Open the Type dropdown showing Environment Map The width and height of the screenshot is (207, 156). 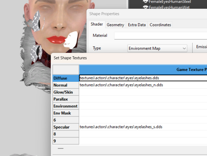(x=157, y=48)
